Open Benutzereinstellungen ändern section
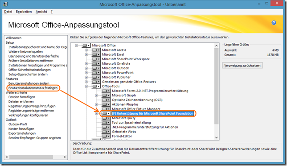 click(29, 83)
